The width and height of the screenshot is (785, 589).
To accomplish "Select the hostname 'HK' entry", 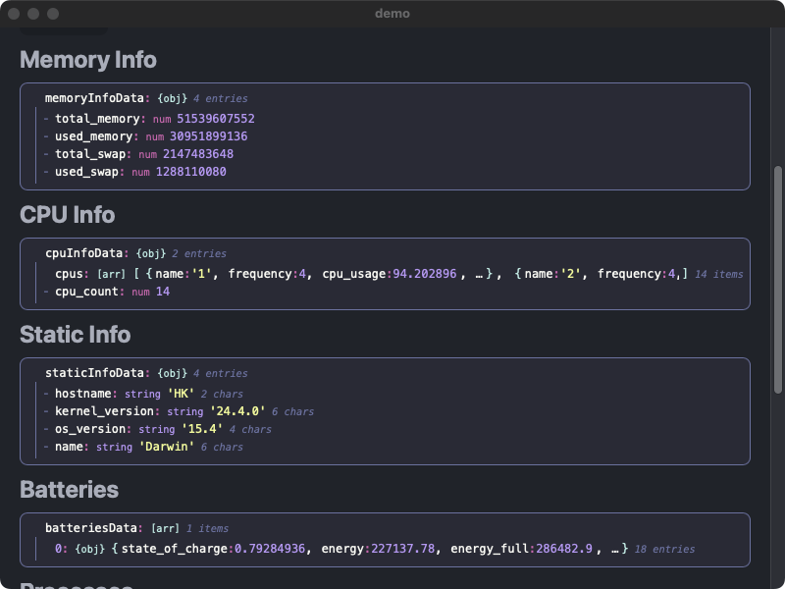I will pyautogui.click(x=103, y=393).
